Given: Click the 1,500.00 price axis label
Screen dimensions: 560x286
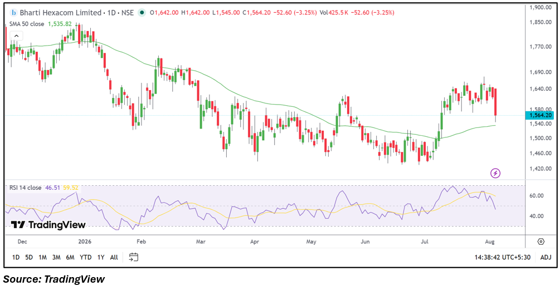Looking at the screenshot, I should (x=542, y=139).
